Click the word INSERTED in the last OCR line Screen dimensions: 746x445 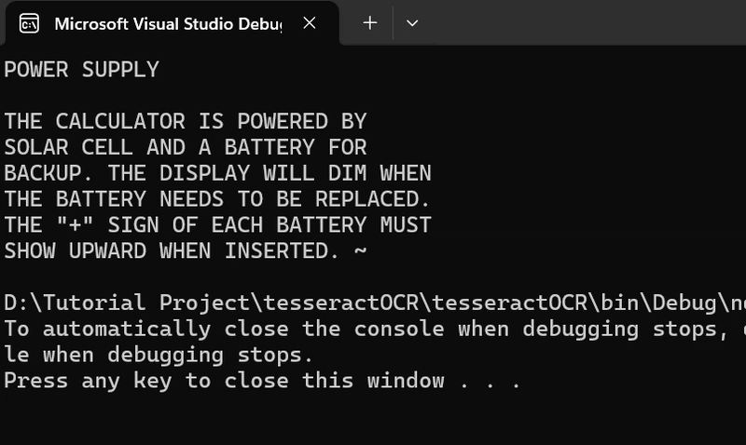(276, 250)
